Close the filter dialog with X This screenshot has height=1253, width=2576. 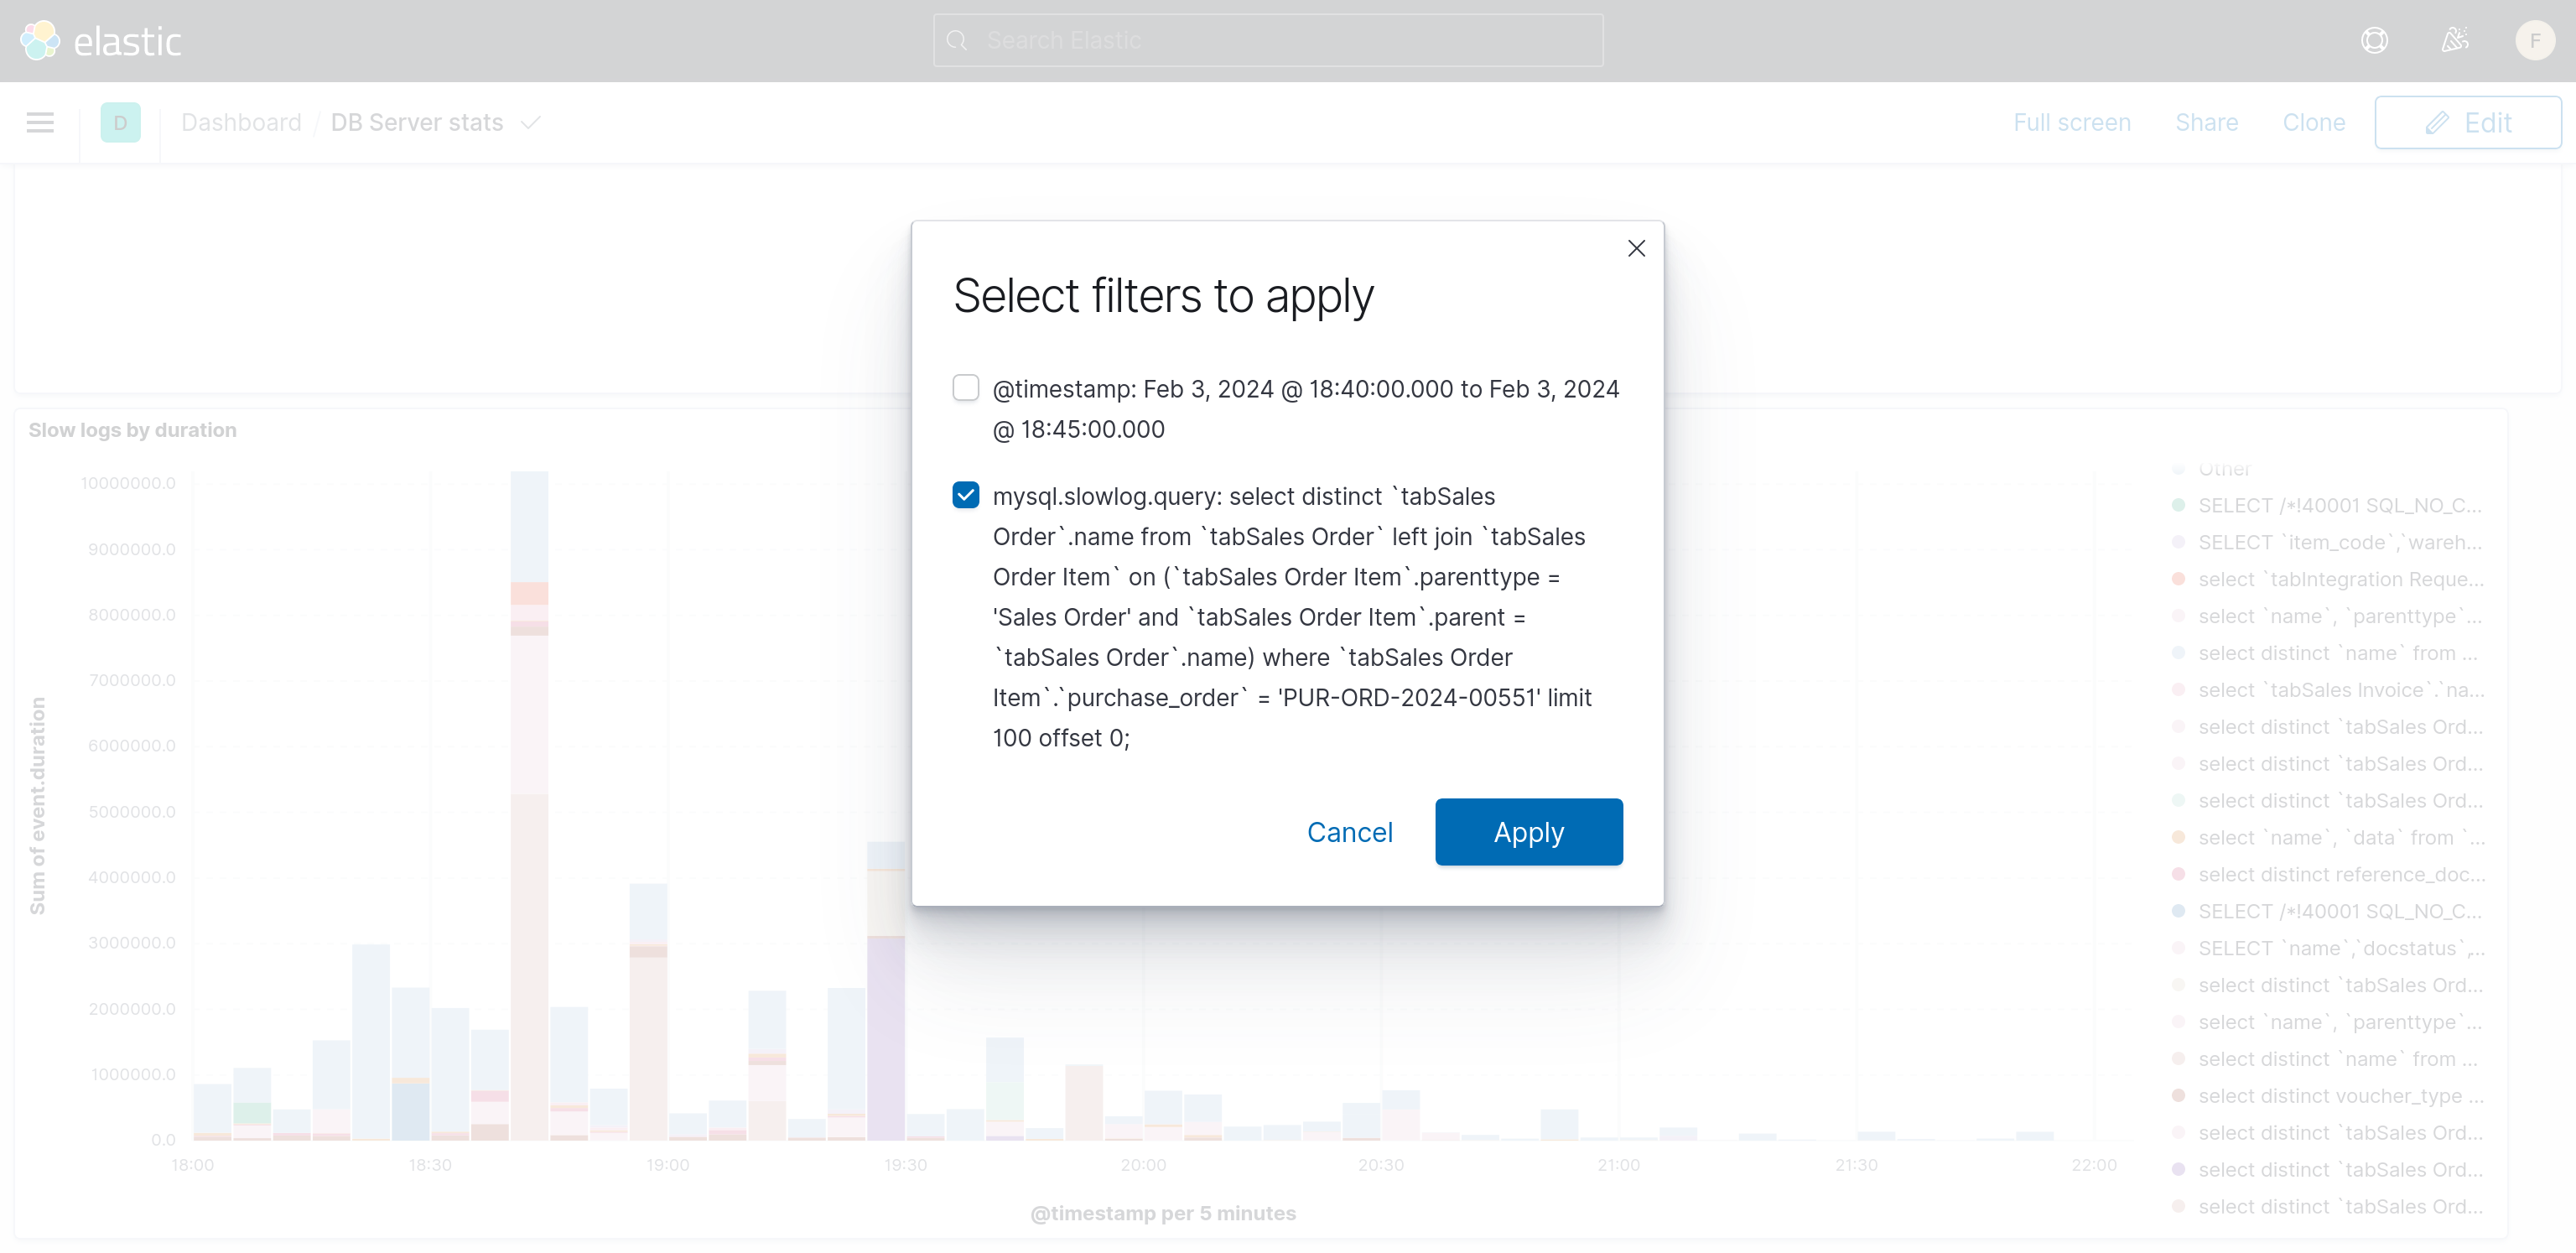pos(1636,248)
